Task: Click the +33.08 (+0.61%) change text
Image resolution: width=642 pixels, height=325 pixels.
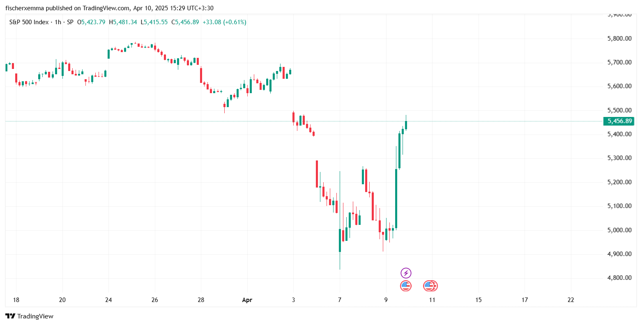Action: 224,22
